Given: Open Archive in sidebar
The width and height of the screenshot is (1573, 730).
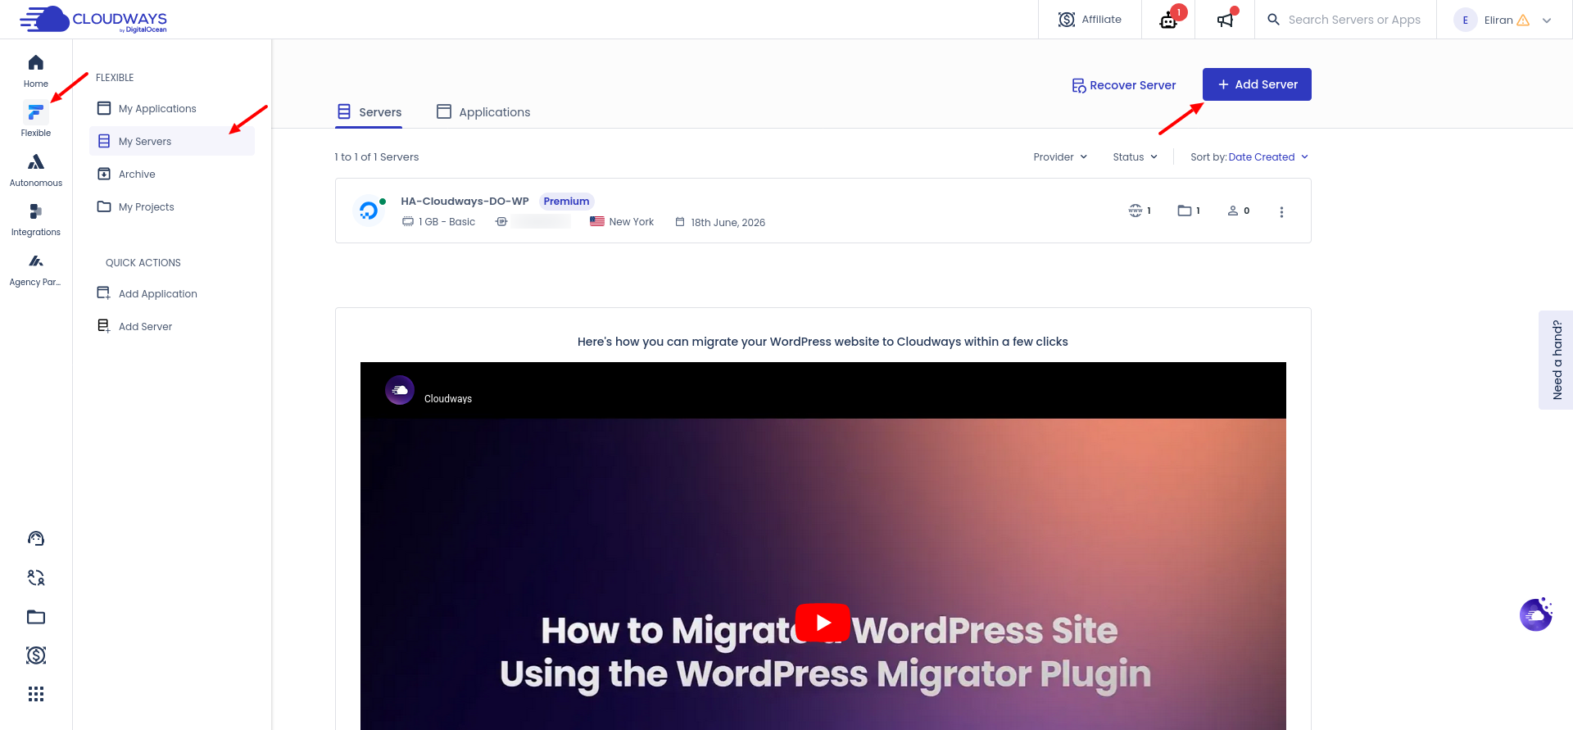Looking at the screenshot, I should click(172, 174).
